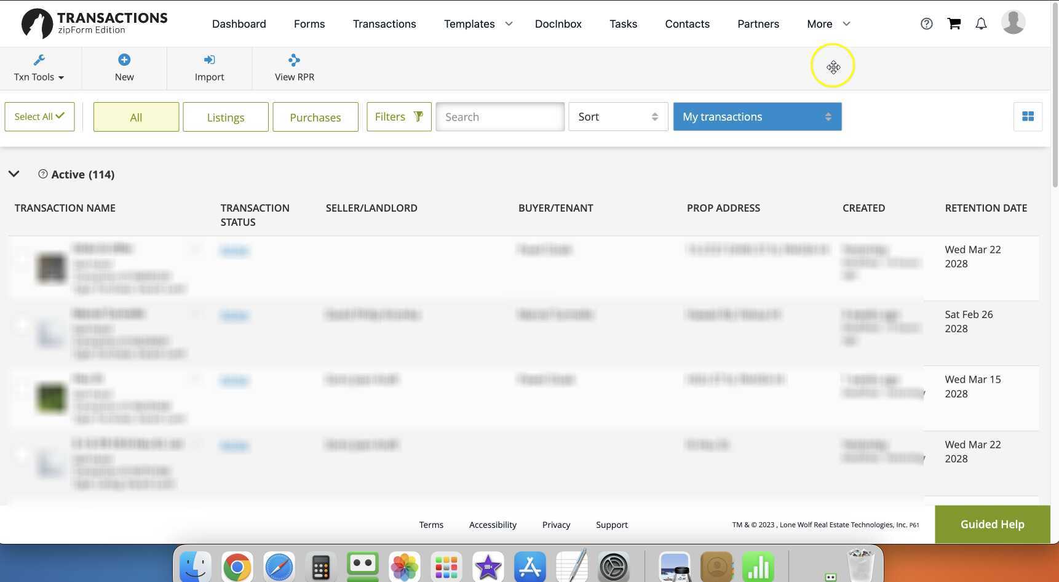Switch to grid tile view
Screen dimensions: 1059x582
coord(1028,117)
